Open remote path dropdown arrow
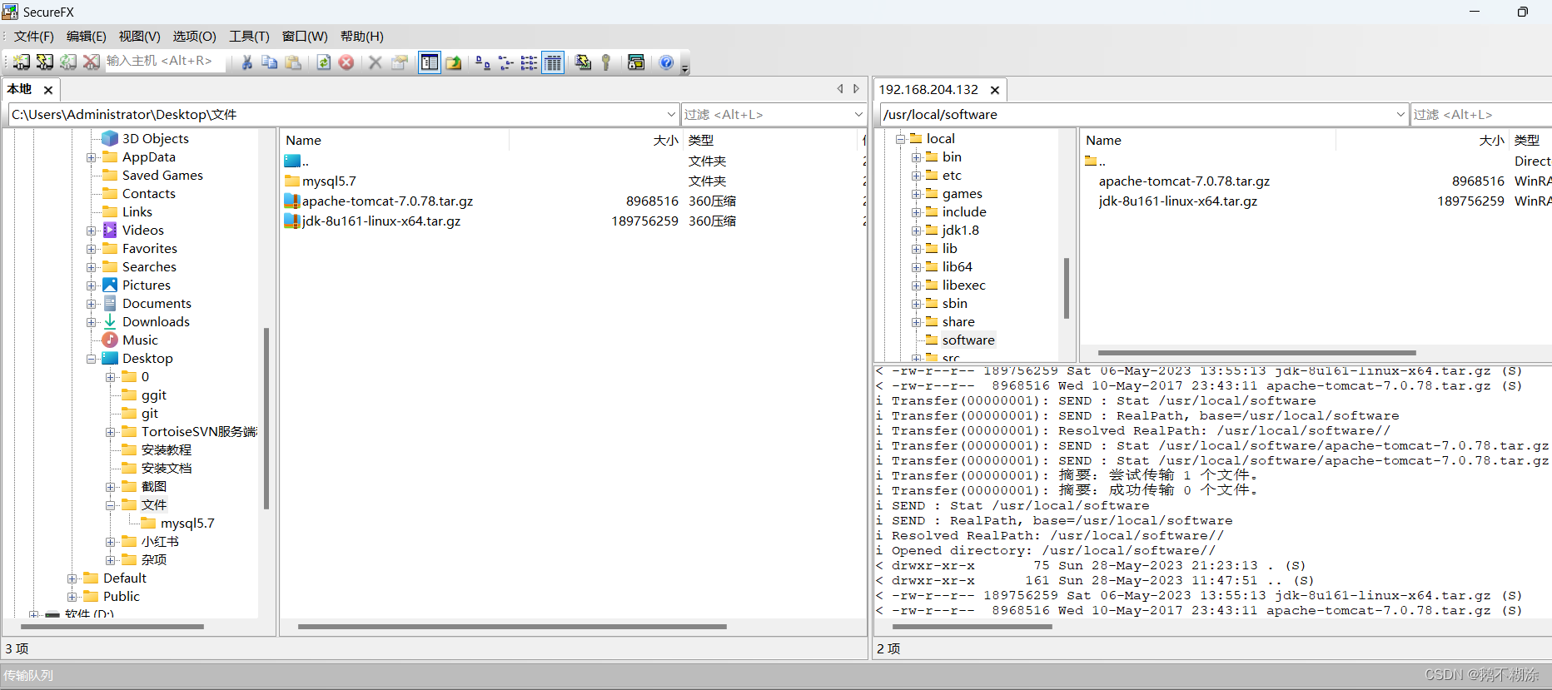 [x=1400, y=114]
